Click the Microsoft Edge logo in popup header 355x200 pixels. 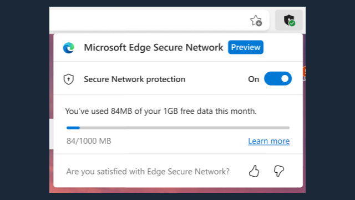69,48
